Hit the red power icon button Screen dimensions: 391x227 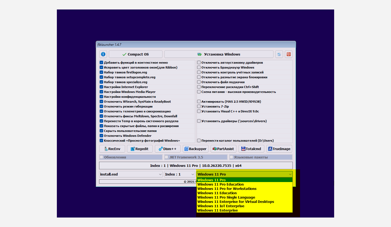(289, 54)
